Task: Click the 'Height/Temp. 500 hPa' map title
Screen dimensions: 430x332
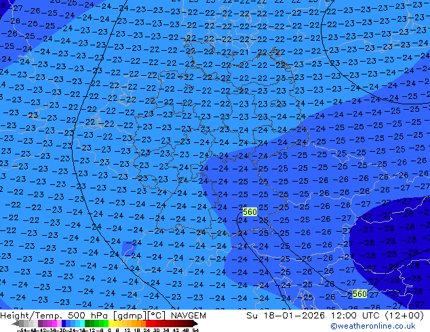Action: [55, 316]
